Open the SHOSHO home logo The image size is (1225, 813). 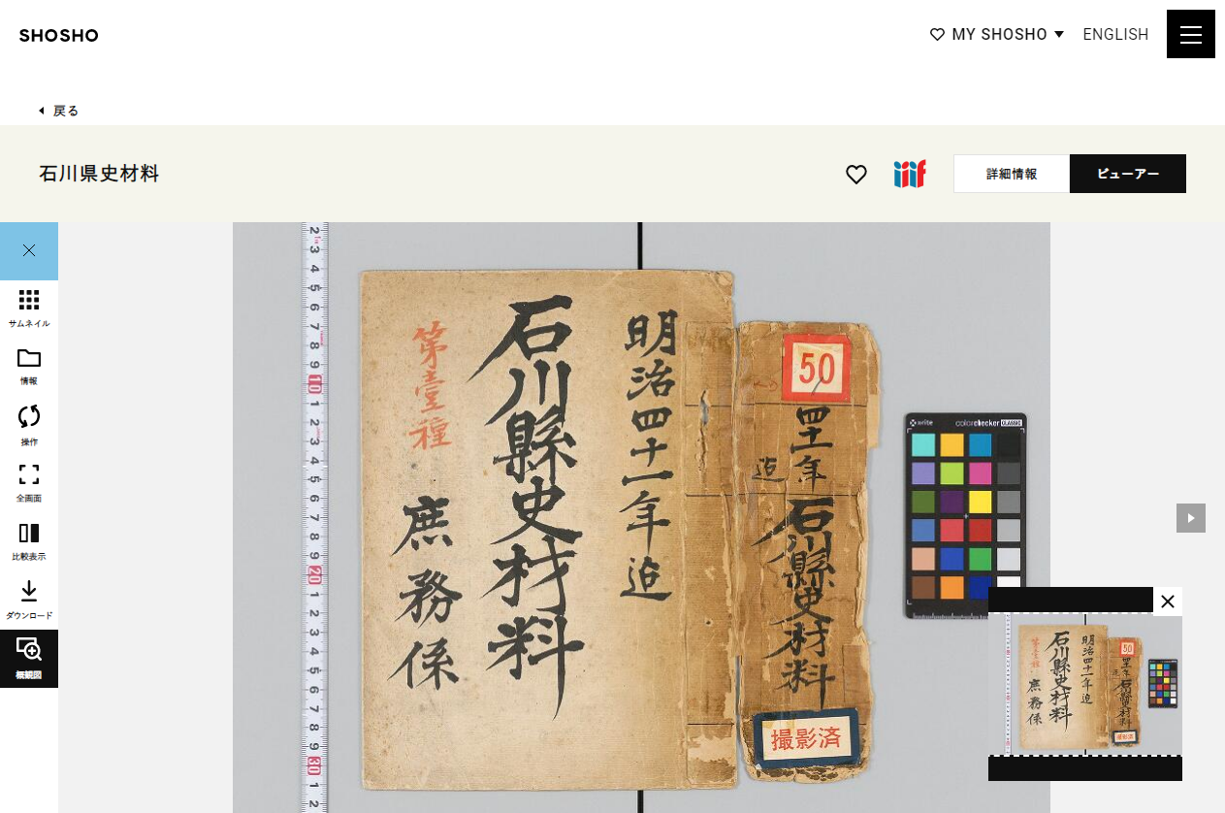click(x=59, y=36)
